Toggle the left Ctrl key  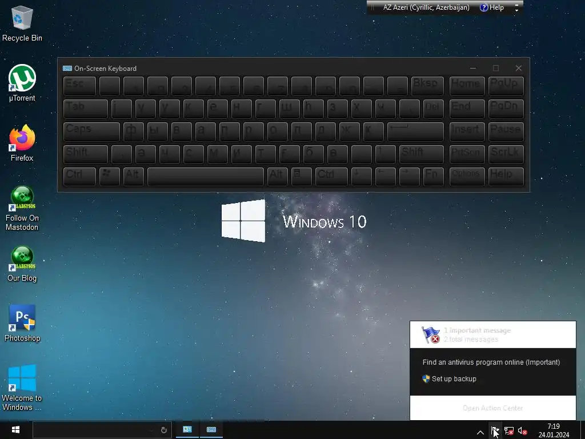pos(79,177)
